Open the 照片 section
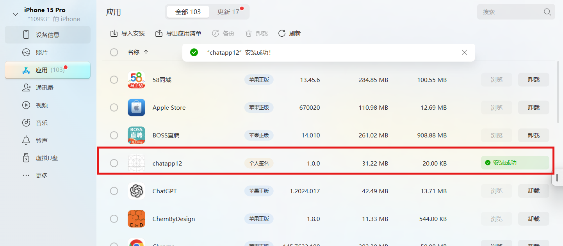The width and height of the screenshot is (563, 246). 48,52
